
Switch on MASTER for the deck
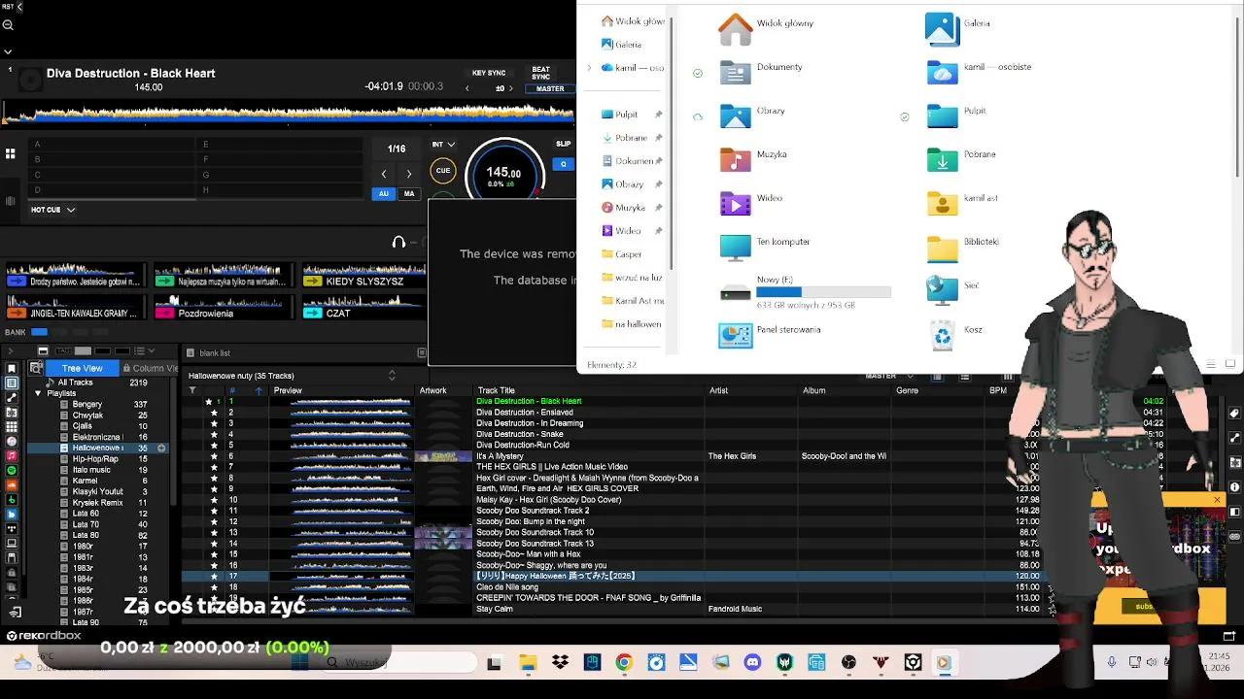(x=550, y=88)
